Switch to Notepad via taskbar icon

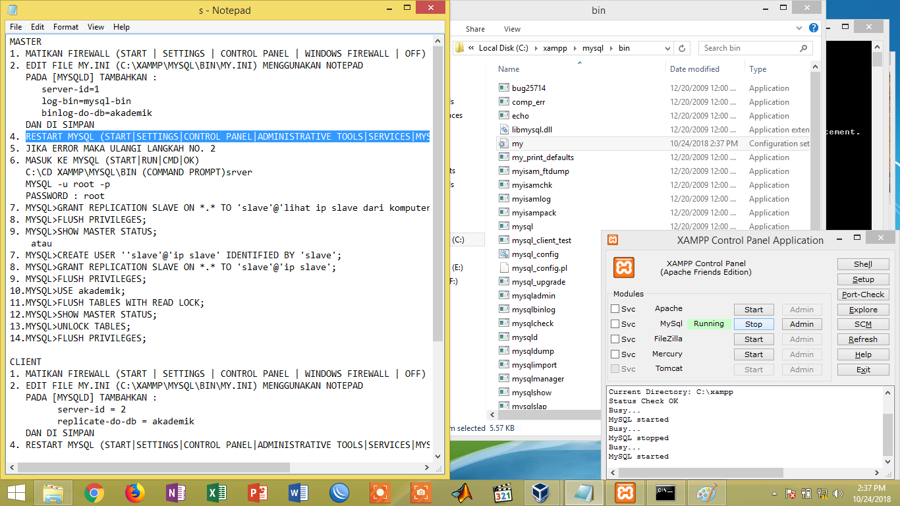pos(584,493)
